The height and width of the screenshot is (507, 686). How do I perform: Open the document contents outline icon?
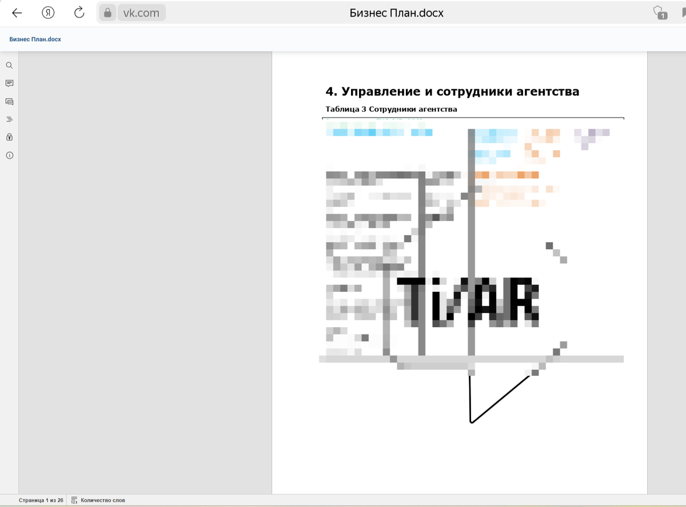tap(9, 119)
